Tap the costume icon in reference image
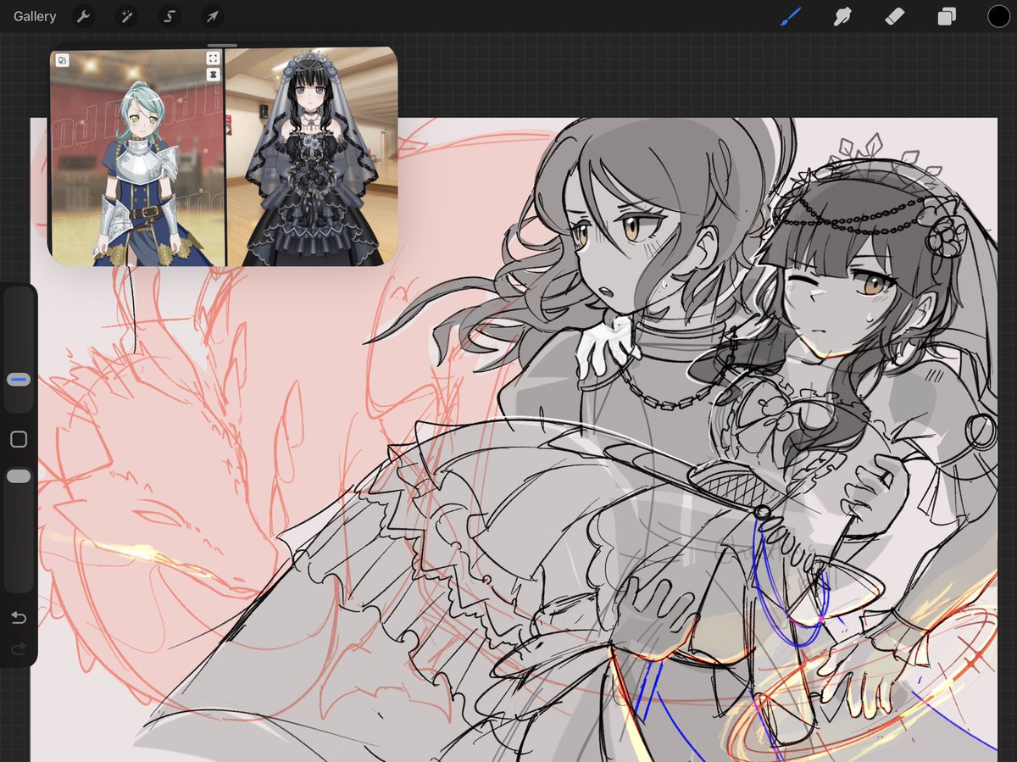 click(x=213, y=75)
